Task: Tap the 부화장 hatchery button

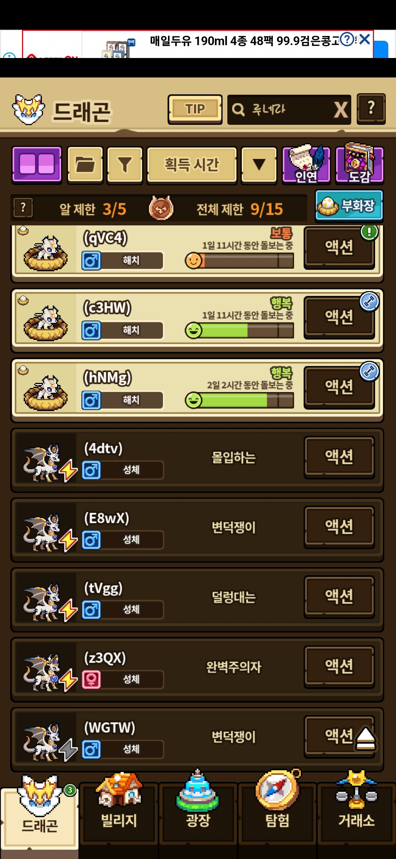Action: click(349, 206)
